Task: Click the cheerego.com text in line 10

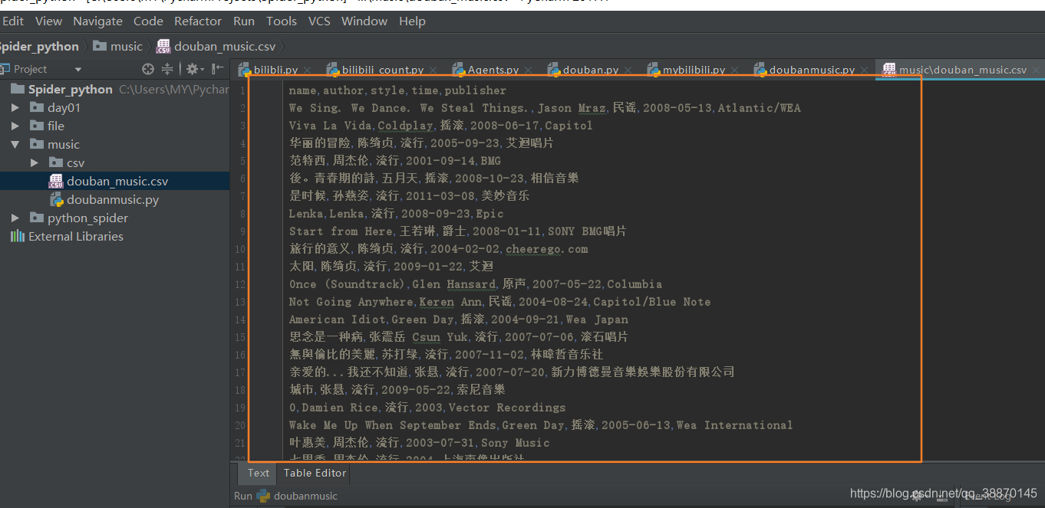Action: point(546,249)
